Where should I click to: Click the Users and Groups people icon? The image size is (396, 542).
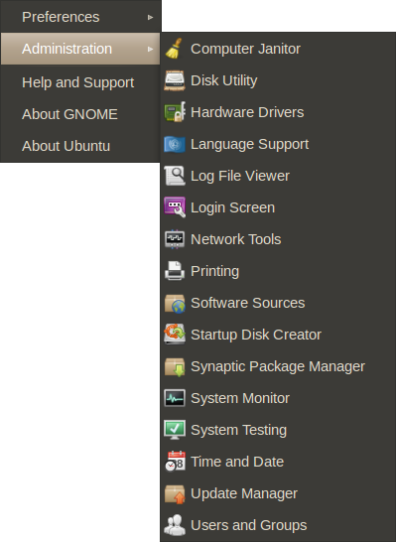pos(175,525)
